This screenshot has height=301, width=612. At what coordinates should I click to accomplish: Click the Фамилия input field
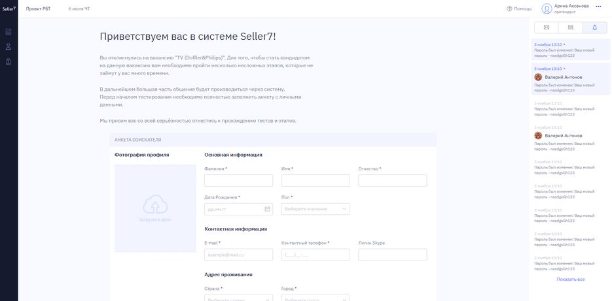(238, 180)
